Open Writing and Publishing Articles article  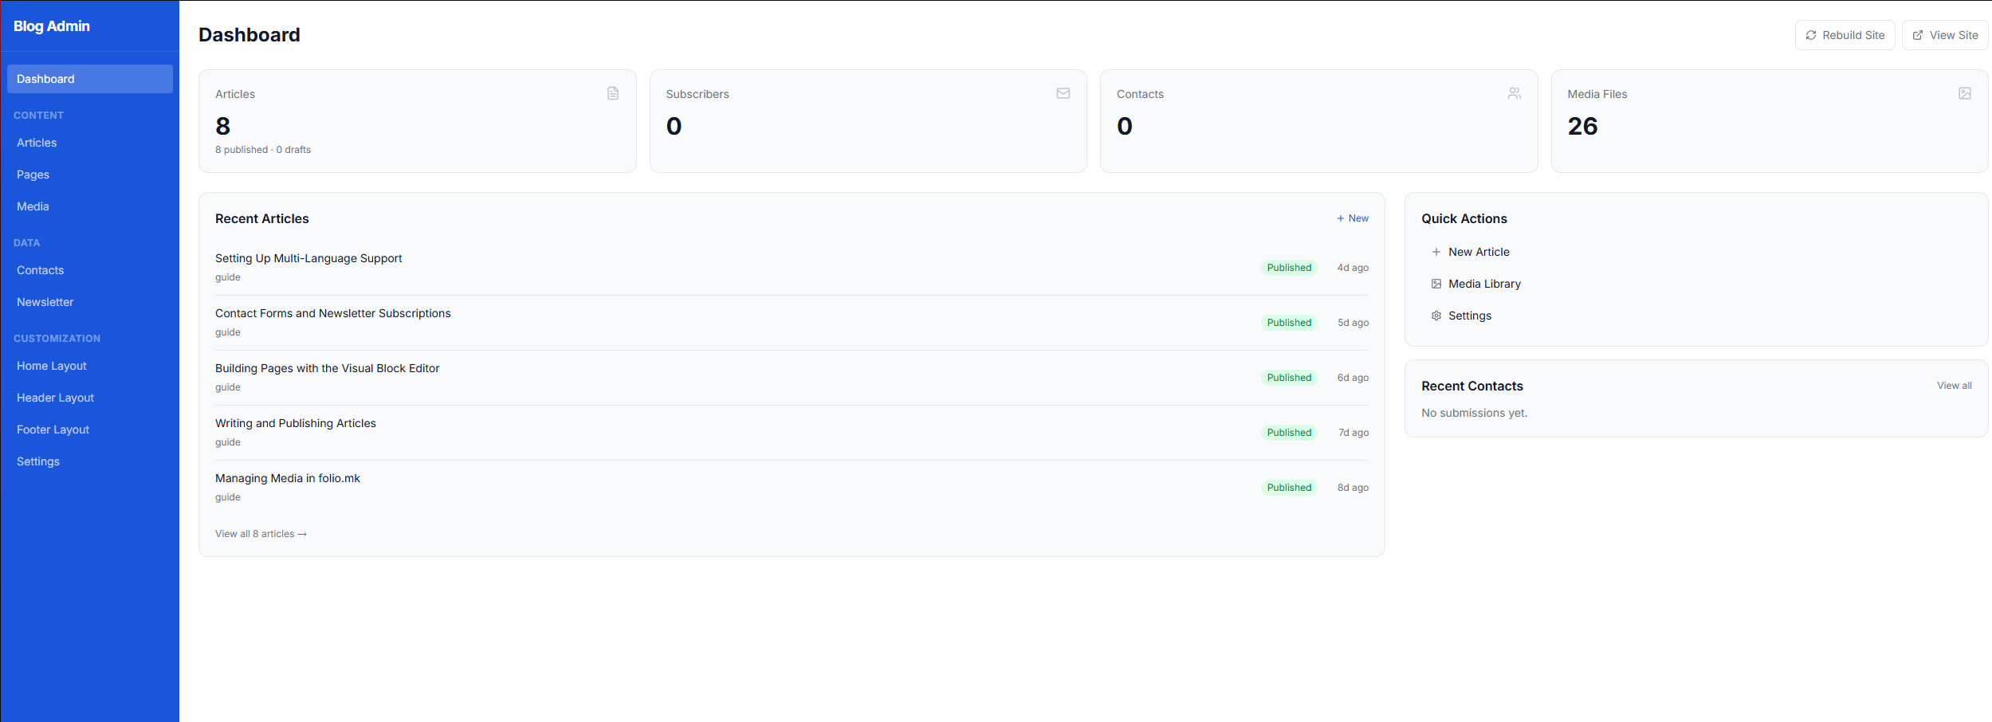pyautogui.click(x=296, y=423)
